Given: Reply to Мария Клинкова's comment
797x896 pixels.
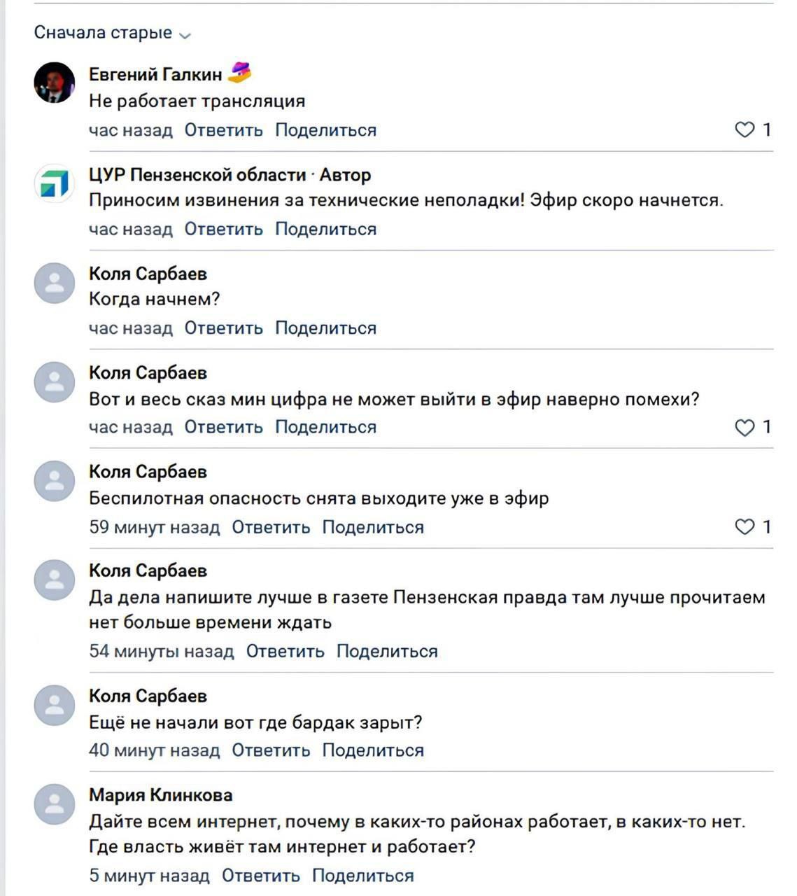Looking at the screenshot, I should pyautogui.click(x=260, y=876).
